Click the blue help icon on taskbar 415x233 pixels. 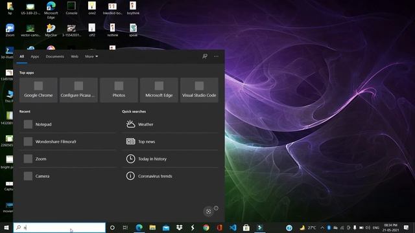289,228
